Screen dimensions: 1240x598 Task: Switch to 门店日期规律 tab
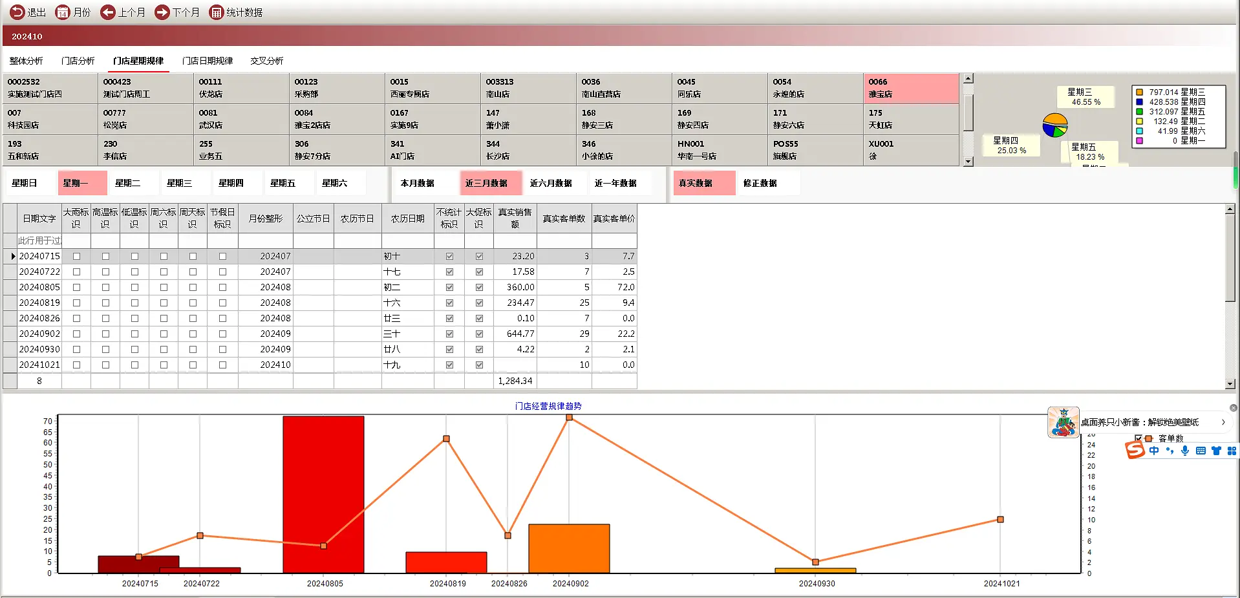[208, 61]
